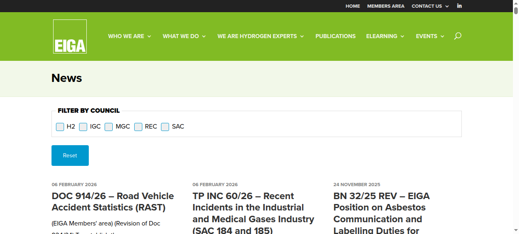Open TP INC 60/26 Recent Incidents article
This screenshot has width=519, height=234.
click(253, 213)
